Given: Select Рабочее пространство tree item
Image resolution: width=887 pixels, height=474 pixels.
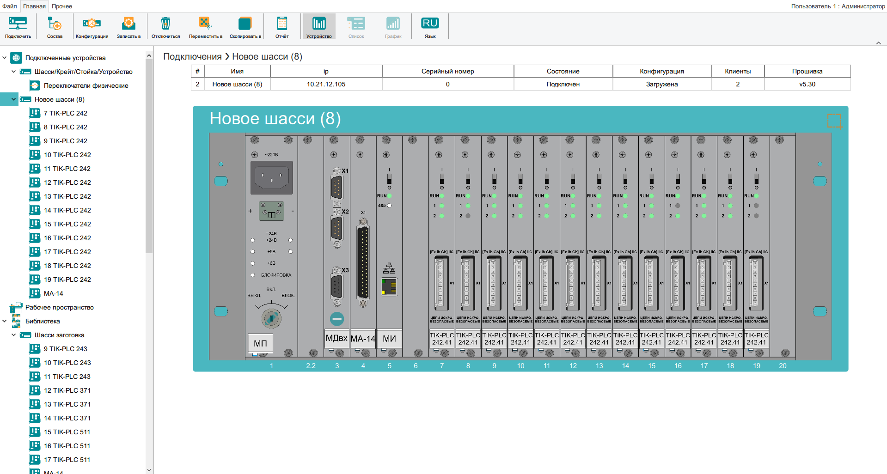Looking at the screenshot, I should [60, 307].
